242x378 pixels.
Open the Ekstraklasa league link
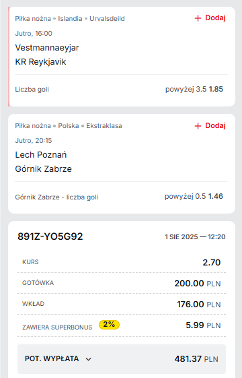(104, 126)
